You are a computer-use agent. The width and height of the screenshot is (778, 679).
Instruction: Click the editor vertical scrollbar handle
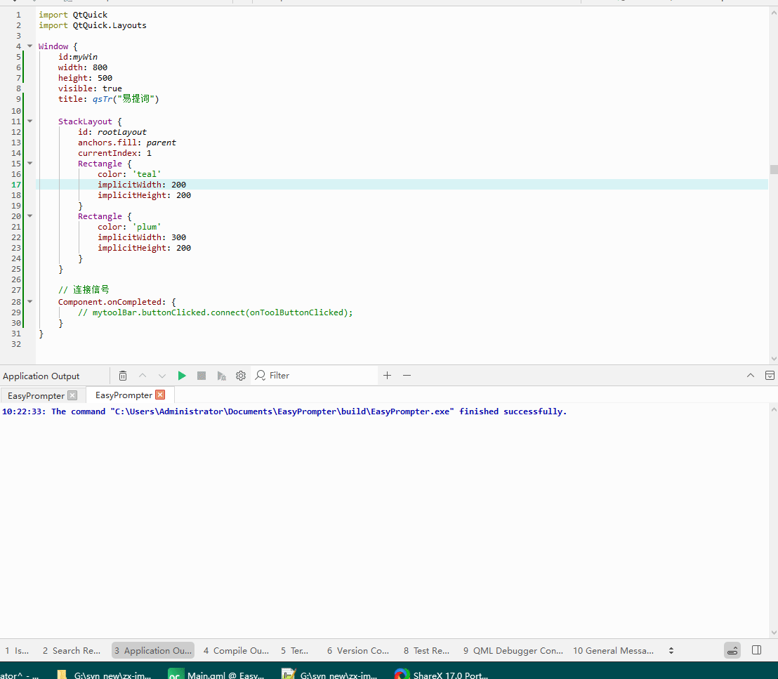(x=774, y=169)
